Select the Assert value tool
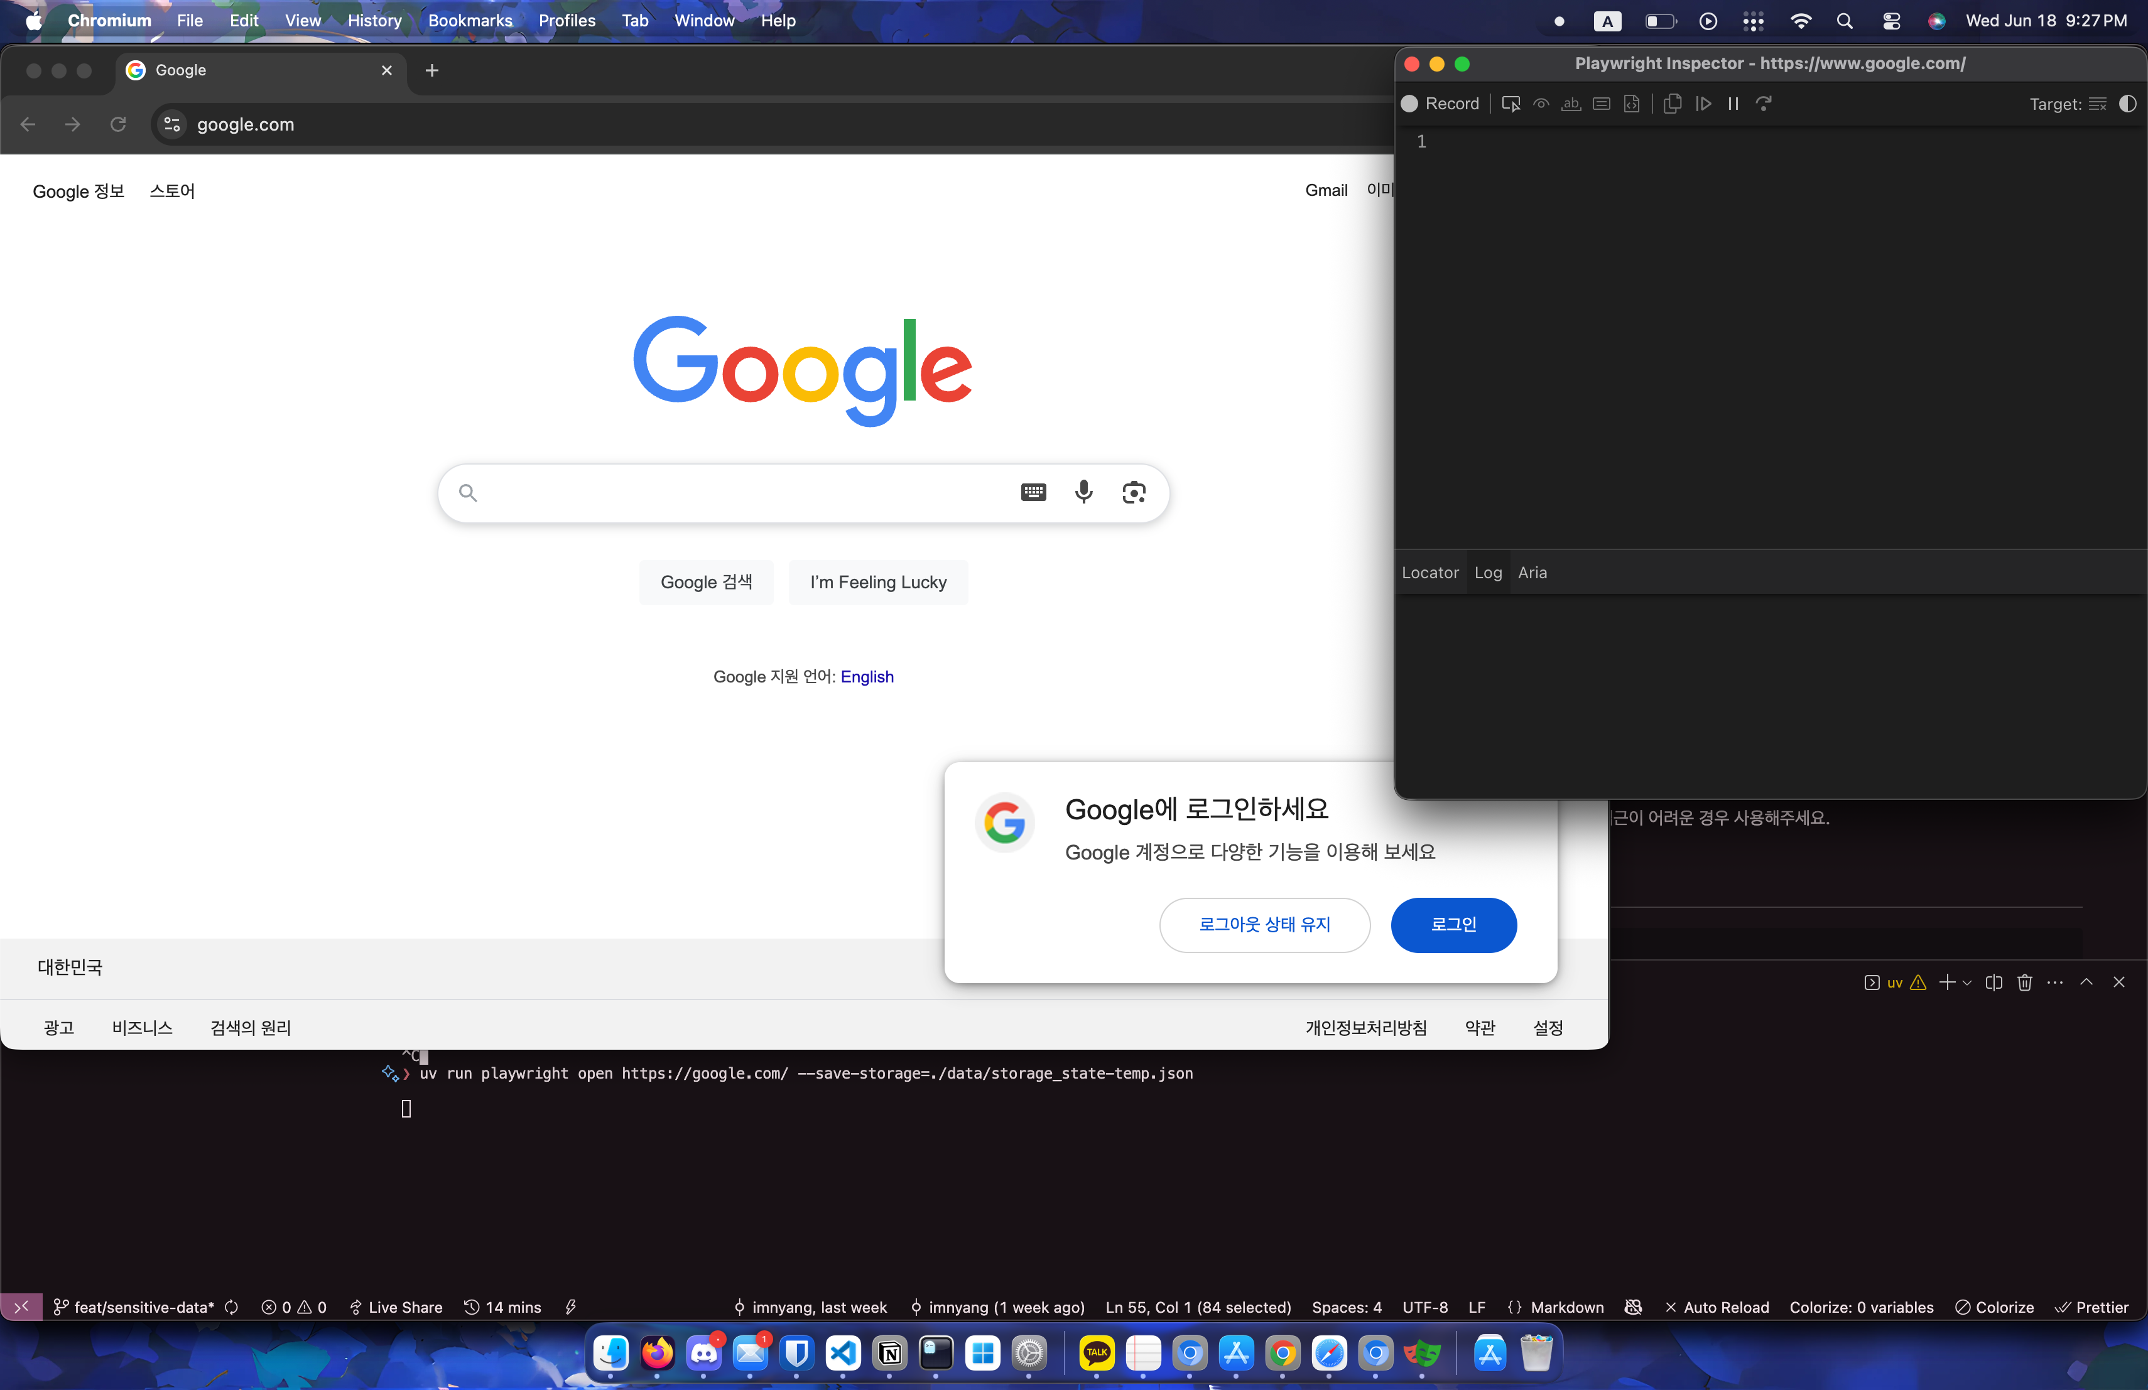 [x=1602, y=104]
